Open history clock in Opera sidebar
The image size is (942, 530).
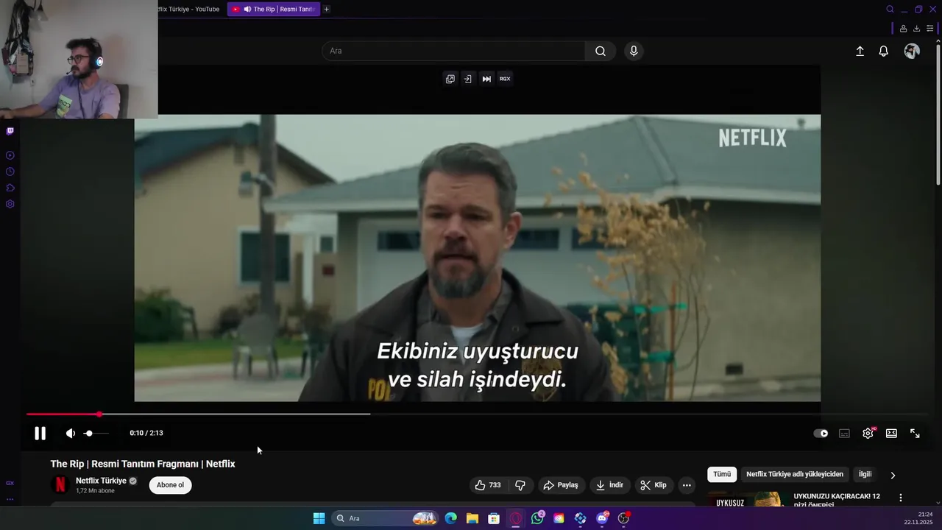10,172
